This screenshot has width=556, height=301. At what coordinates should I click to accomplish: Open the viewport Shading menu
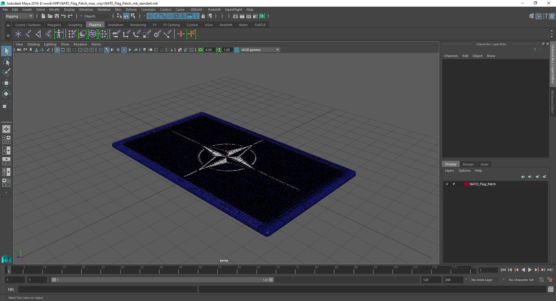[x=33, y=44]
